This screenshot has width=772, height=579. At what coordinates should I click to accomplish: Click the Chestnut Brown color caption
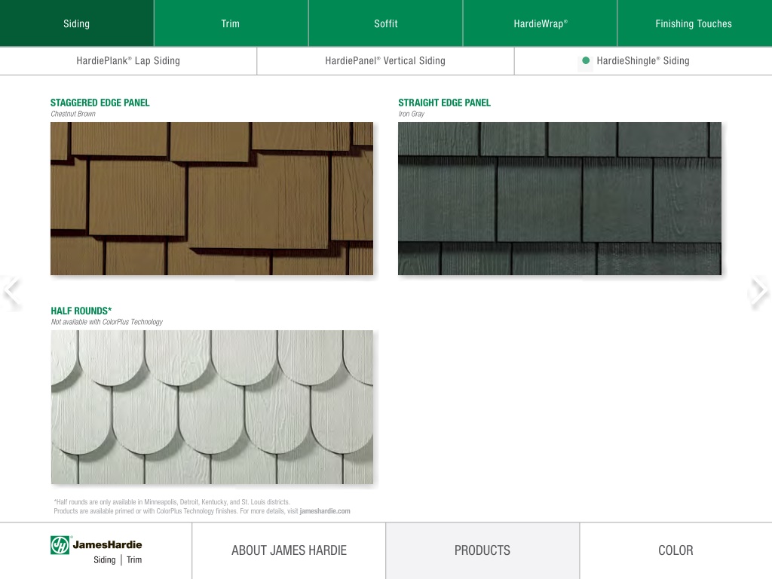73,114
